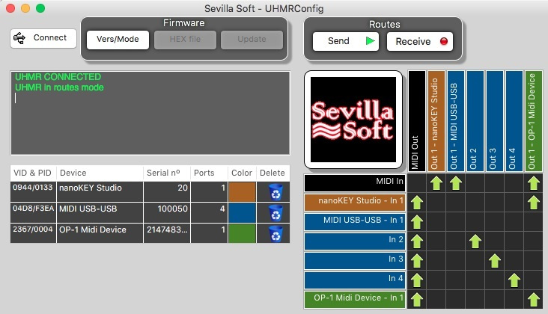Toggle route MIDI In to OP-1 Midi Device out

534,183
